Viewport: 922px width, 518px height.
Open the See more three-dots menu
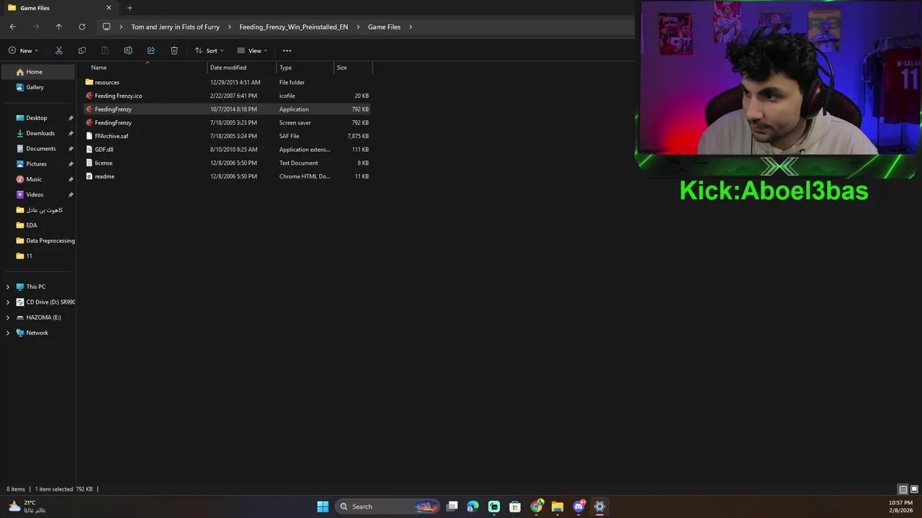click(287, 50)
